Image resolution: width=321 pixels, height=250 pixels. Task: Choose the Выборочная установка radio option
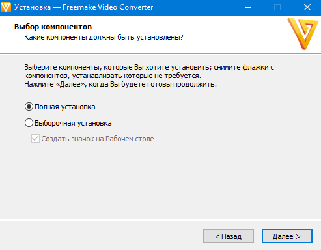pos(29,123)
